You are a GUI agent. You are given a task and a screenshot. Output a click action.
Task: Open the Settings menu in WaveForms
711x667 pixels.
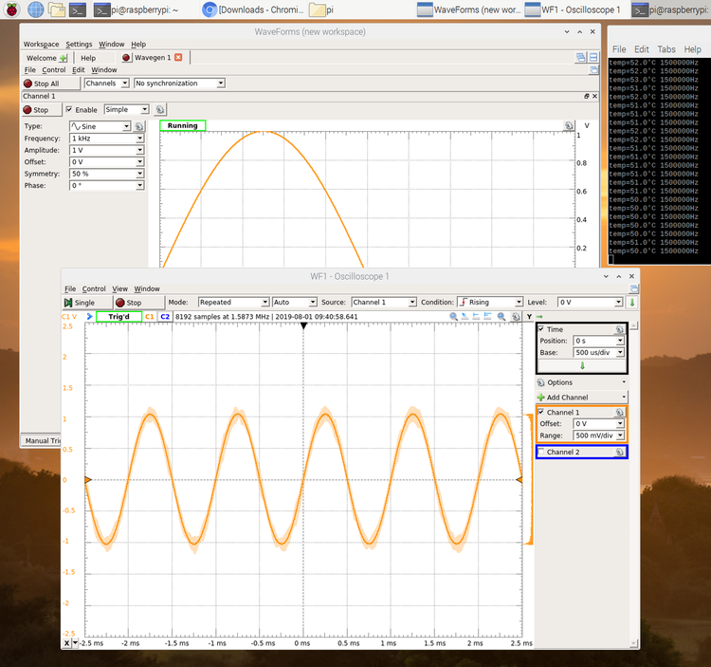click(79, 45)
